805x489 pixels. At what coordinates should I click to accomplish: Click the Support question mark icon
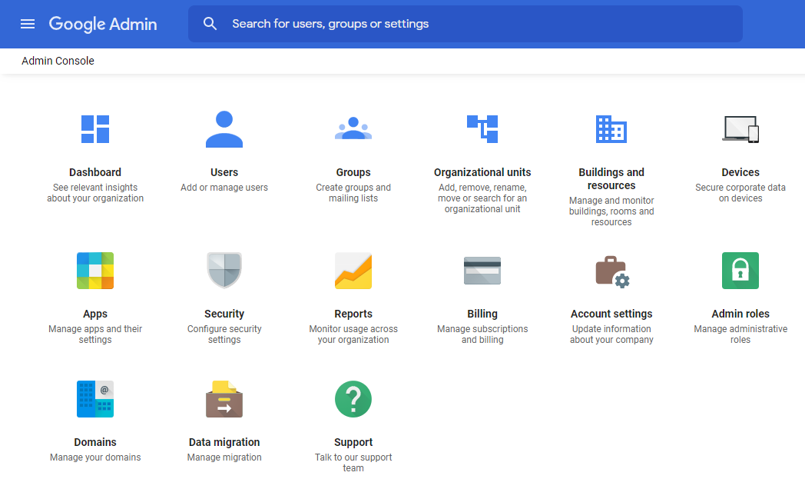point(353,399)
